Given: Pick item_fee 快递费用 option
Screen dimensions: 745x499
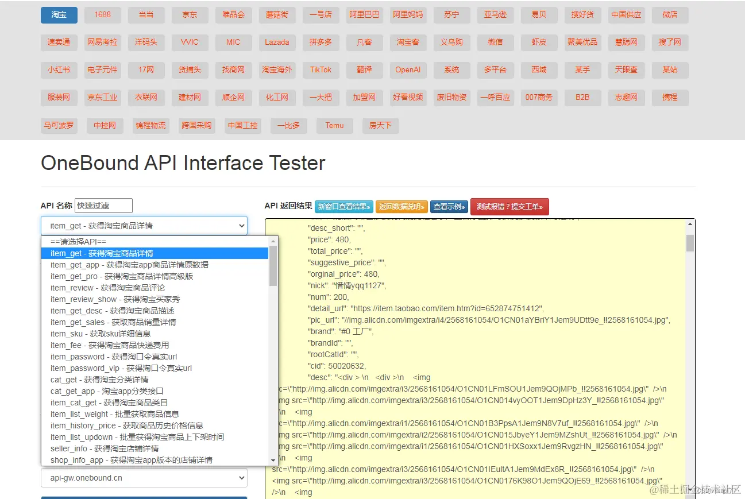Looking at the screenshot, I should coord(155,345).
